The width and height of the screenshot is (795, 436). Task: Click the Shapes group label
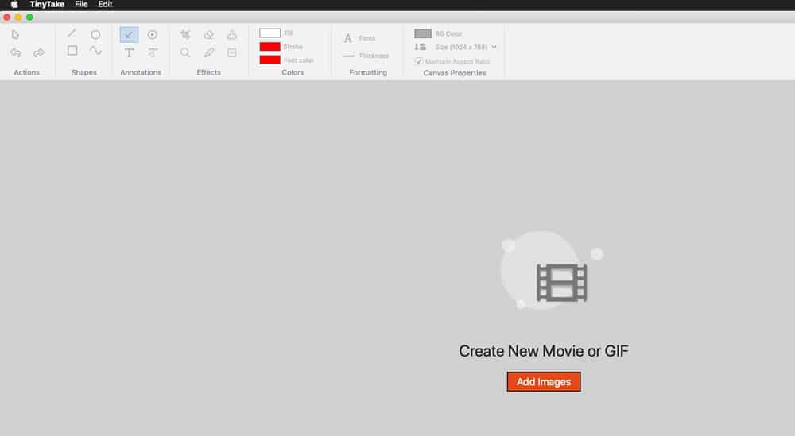click(x=84, y=72)
